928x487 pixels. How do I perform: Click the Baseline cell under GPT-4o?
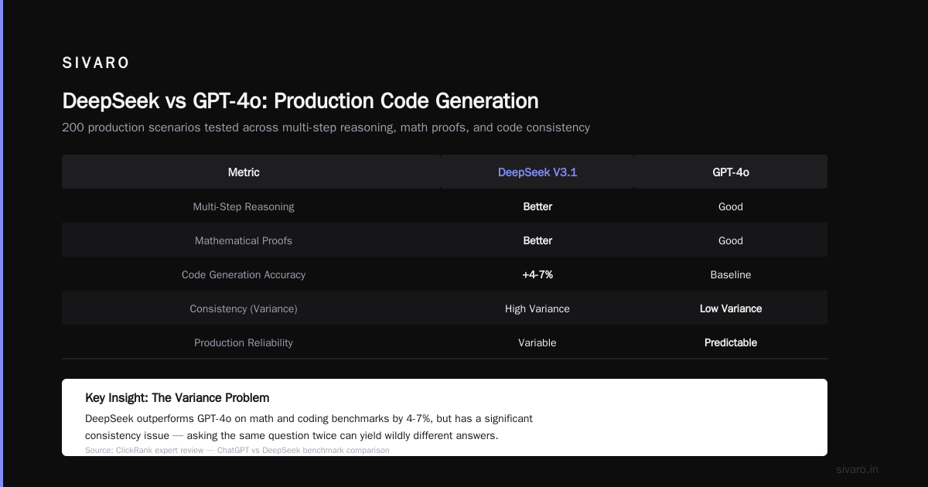[x=731, y=274]
